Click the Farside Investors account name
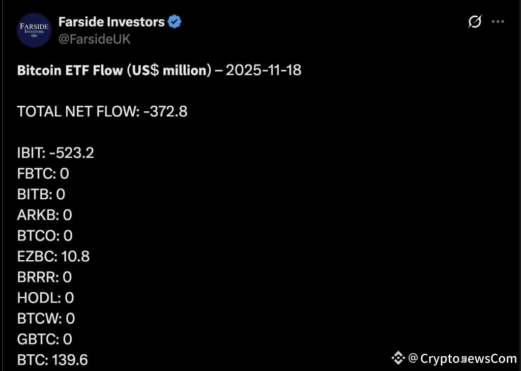Screen dimensions: 521x371 (111, 22)
